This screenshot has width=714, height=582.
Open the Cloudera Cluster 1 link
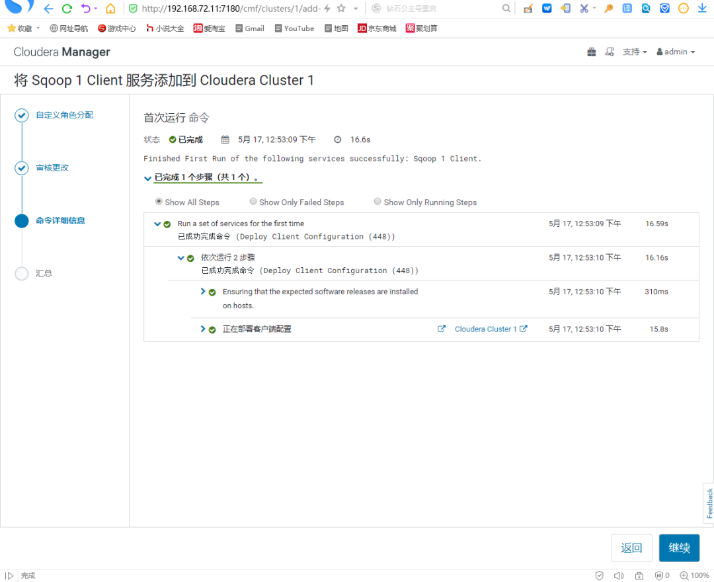coord(491,329)
